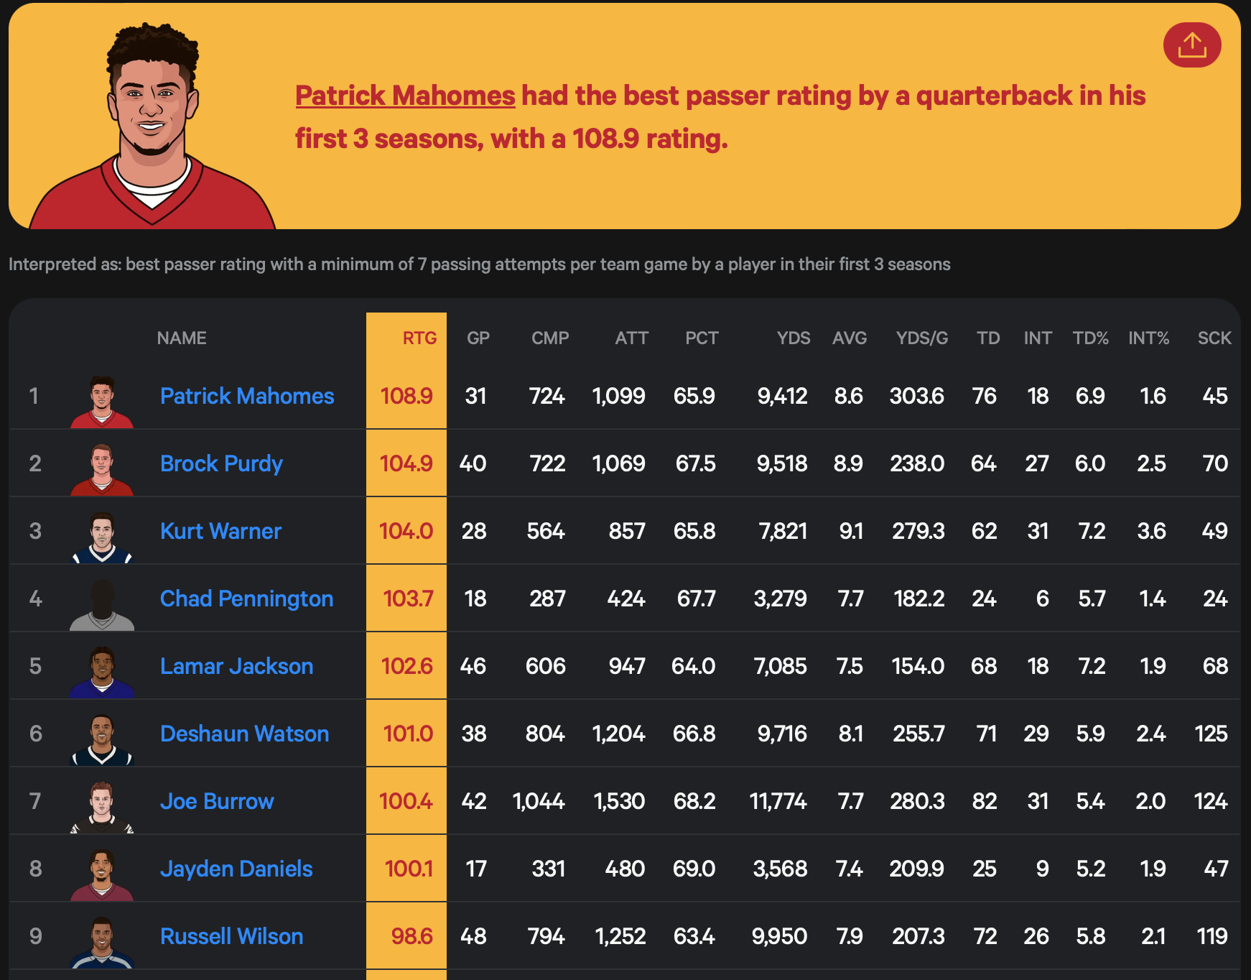Click the red share upload icon

(1191, 45)
